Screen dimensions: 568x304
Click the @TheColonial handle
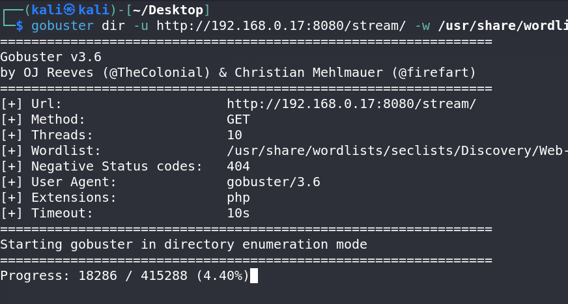(x=156, y=72)
